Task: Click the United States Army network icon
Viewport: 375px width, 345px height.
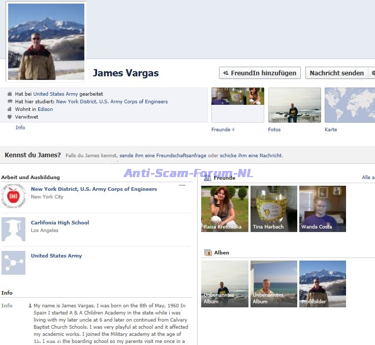Action: click(x=13, y=263)
